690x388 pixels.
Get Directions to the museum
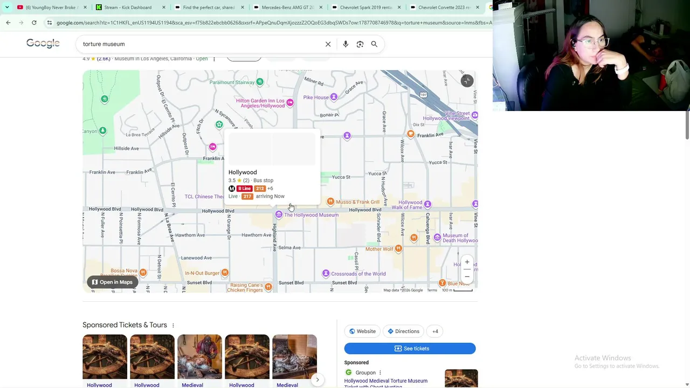pos(403,331)
